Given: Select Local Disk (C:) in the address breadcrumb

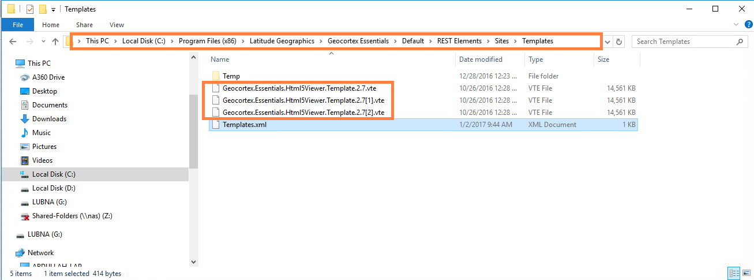Looking at the screenshot, I should [144, 41].
